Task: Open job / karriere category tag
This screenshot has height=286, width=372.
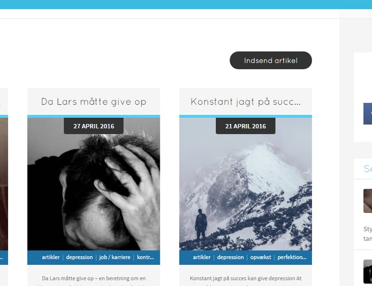Action: [x=115, y=257]
